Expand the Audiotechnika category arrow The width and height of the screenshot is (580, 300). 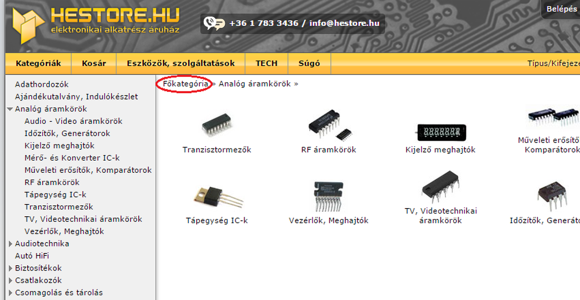tap(10, 243)
